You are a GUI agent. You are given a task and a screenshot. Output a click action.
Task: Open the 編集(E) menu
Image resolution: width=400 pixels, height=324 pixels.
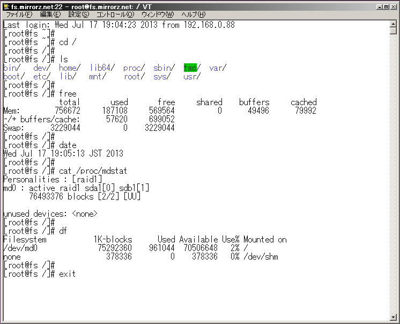coord(50,14)
